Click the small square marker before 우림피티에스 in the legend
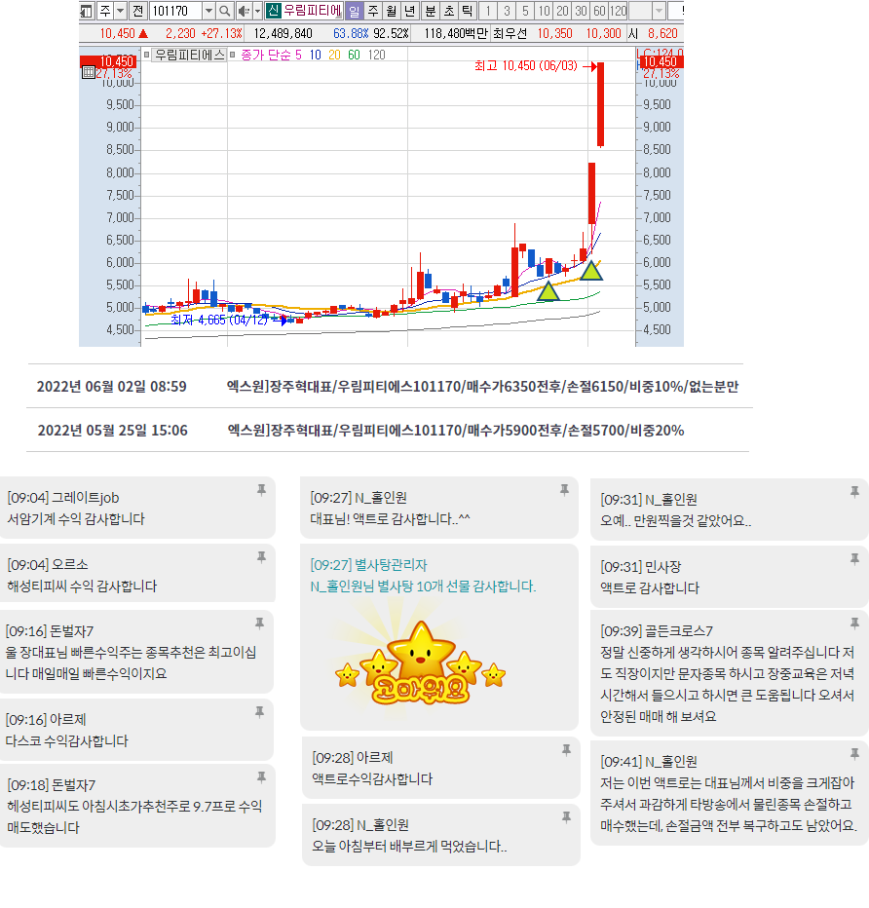This screenshot has height=908, width=869. pos(146,55)
